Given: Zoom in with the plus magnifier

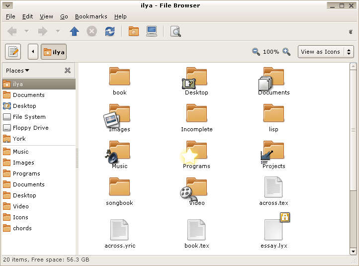Looking at the screenshot, I should coord(286,52).
